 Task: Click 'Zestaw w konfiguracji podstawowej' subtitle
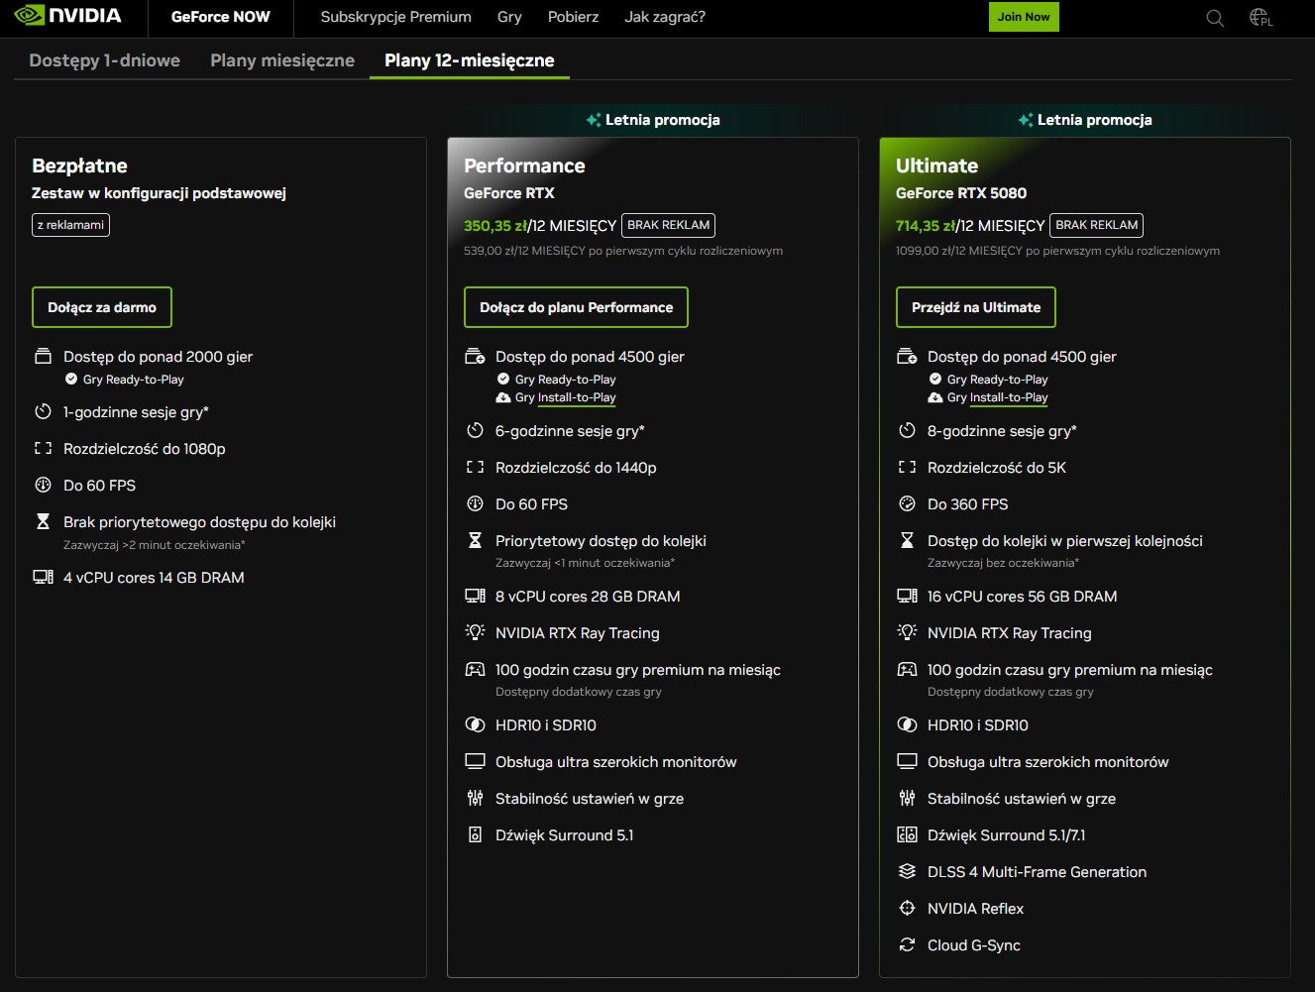pos(159,193)
